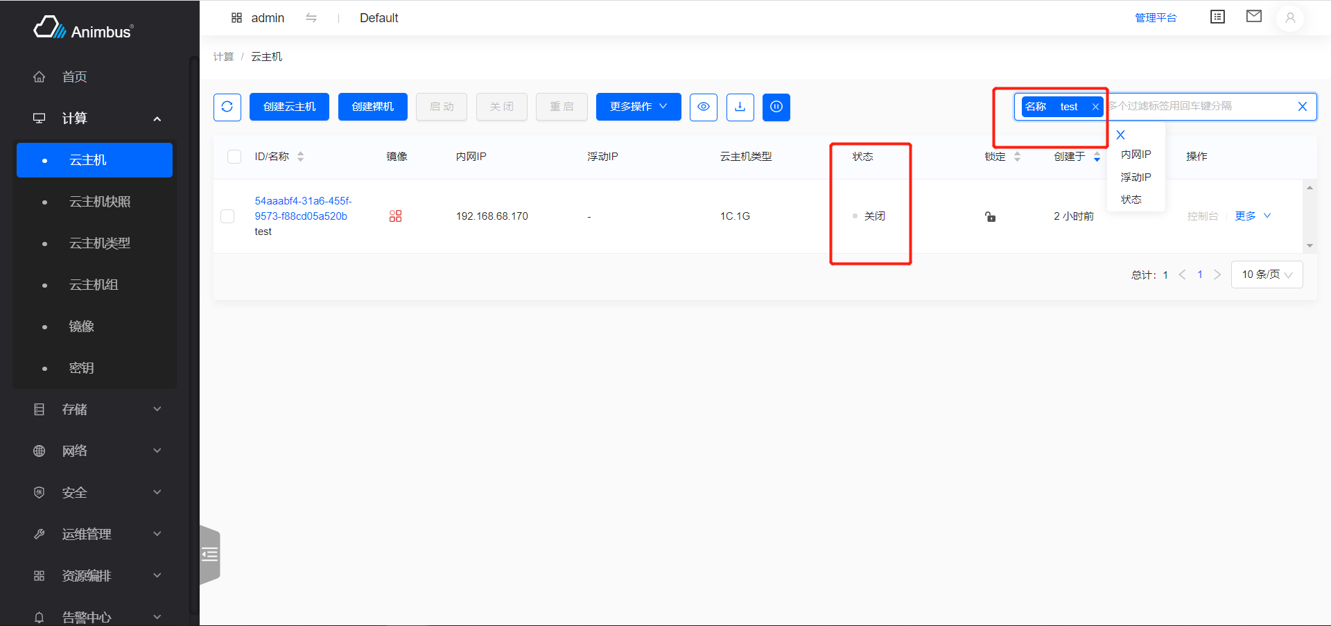
Task: Open the 管理平台 link
Action: (1156, 18)
